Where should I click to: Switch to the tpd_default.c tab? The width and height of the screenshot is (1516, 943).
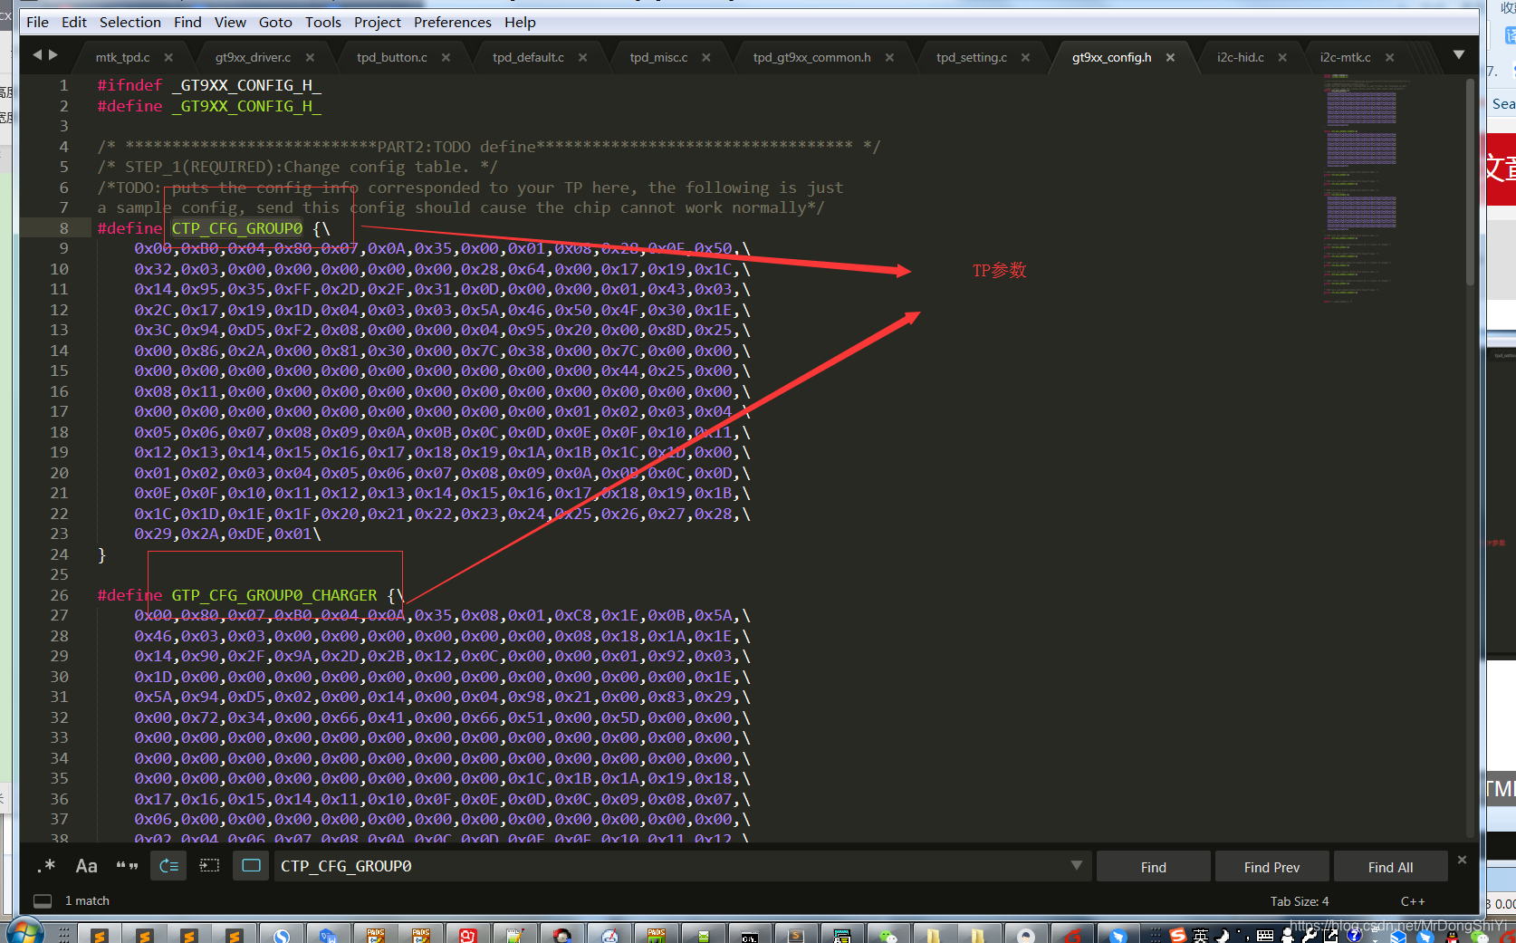point(528,57)
